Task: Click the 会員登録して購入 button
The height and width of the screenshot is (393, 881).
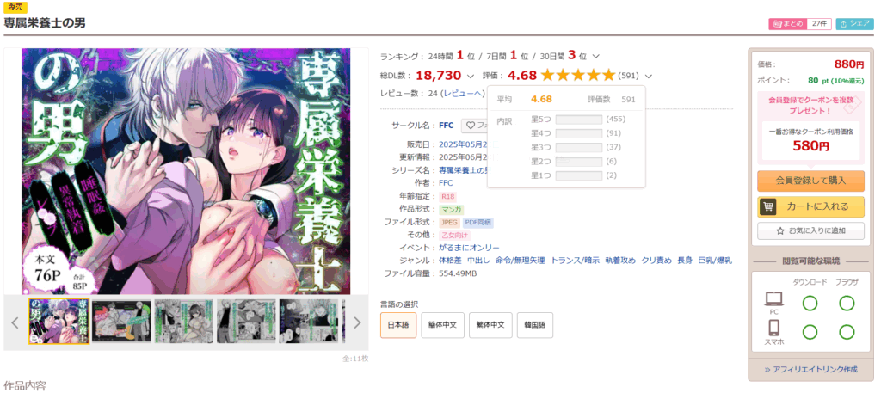Action: pos(810,181)
